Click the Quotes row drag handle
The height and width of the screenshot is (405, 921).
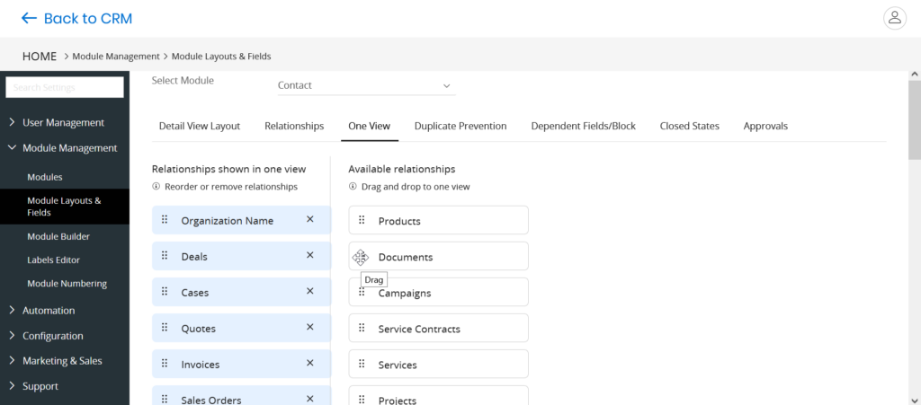tap(165, 328)
